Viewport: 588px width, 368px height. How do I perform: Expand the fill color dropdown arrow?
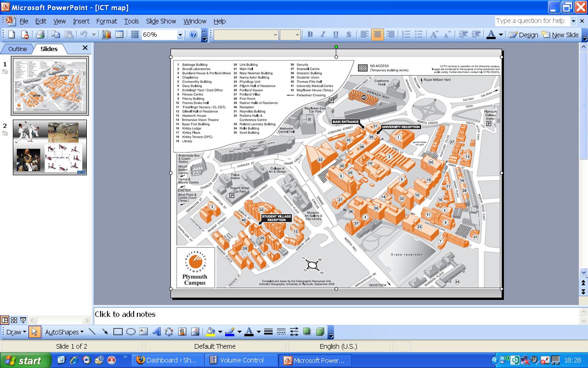[x=220, y=332]
